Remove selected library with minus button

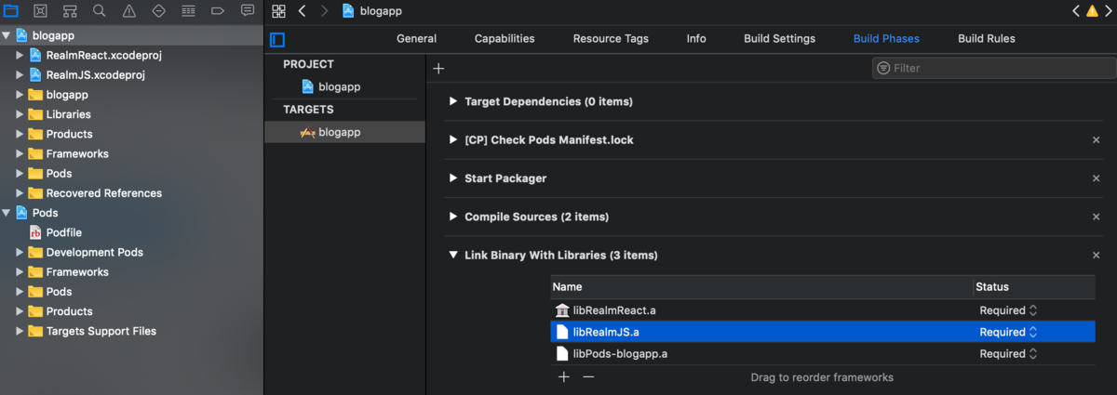tap(588, 377)
